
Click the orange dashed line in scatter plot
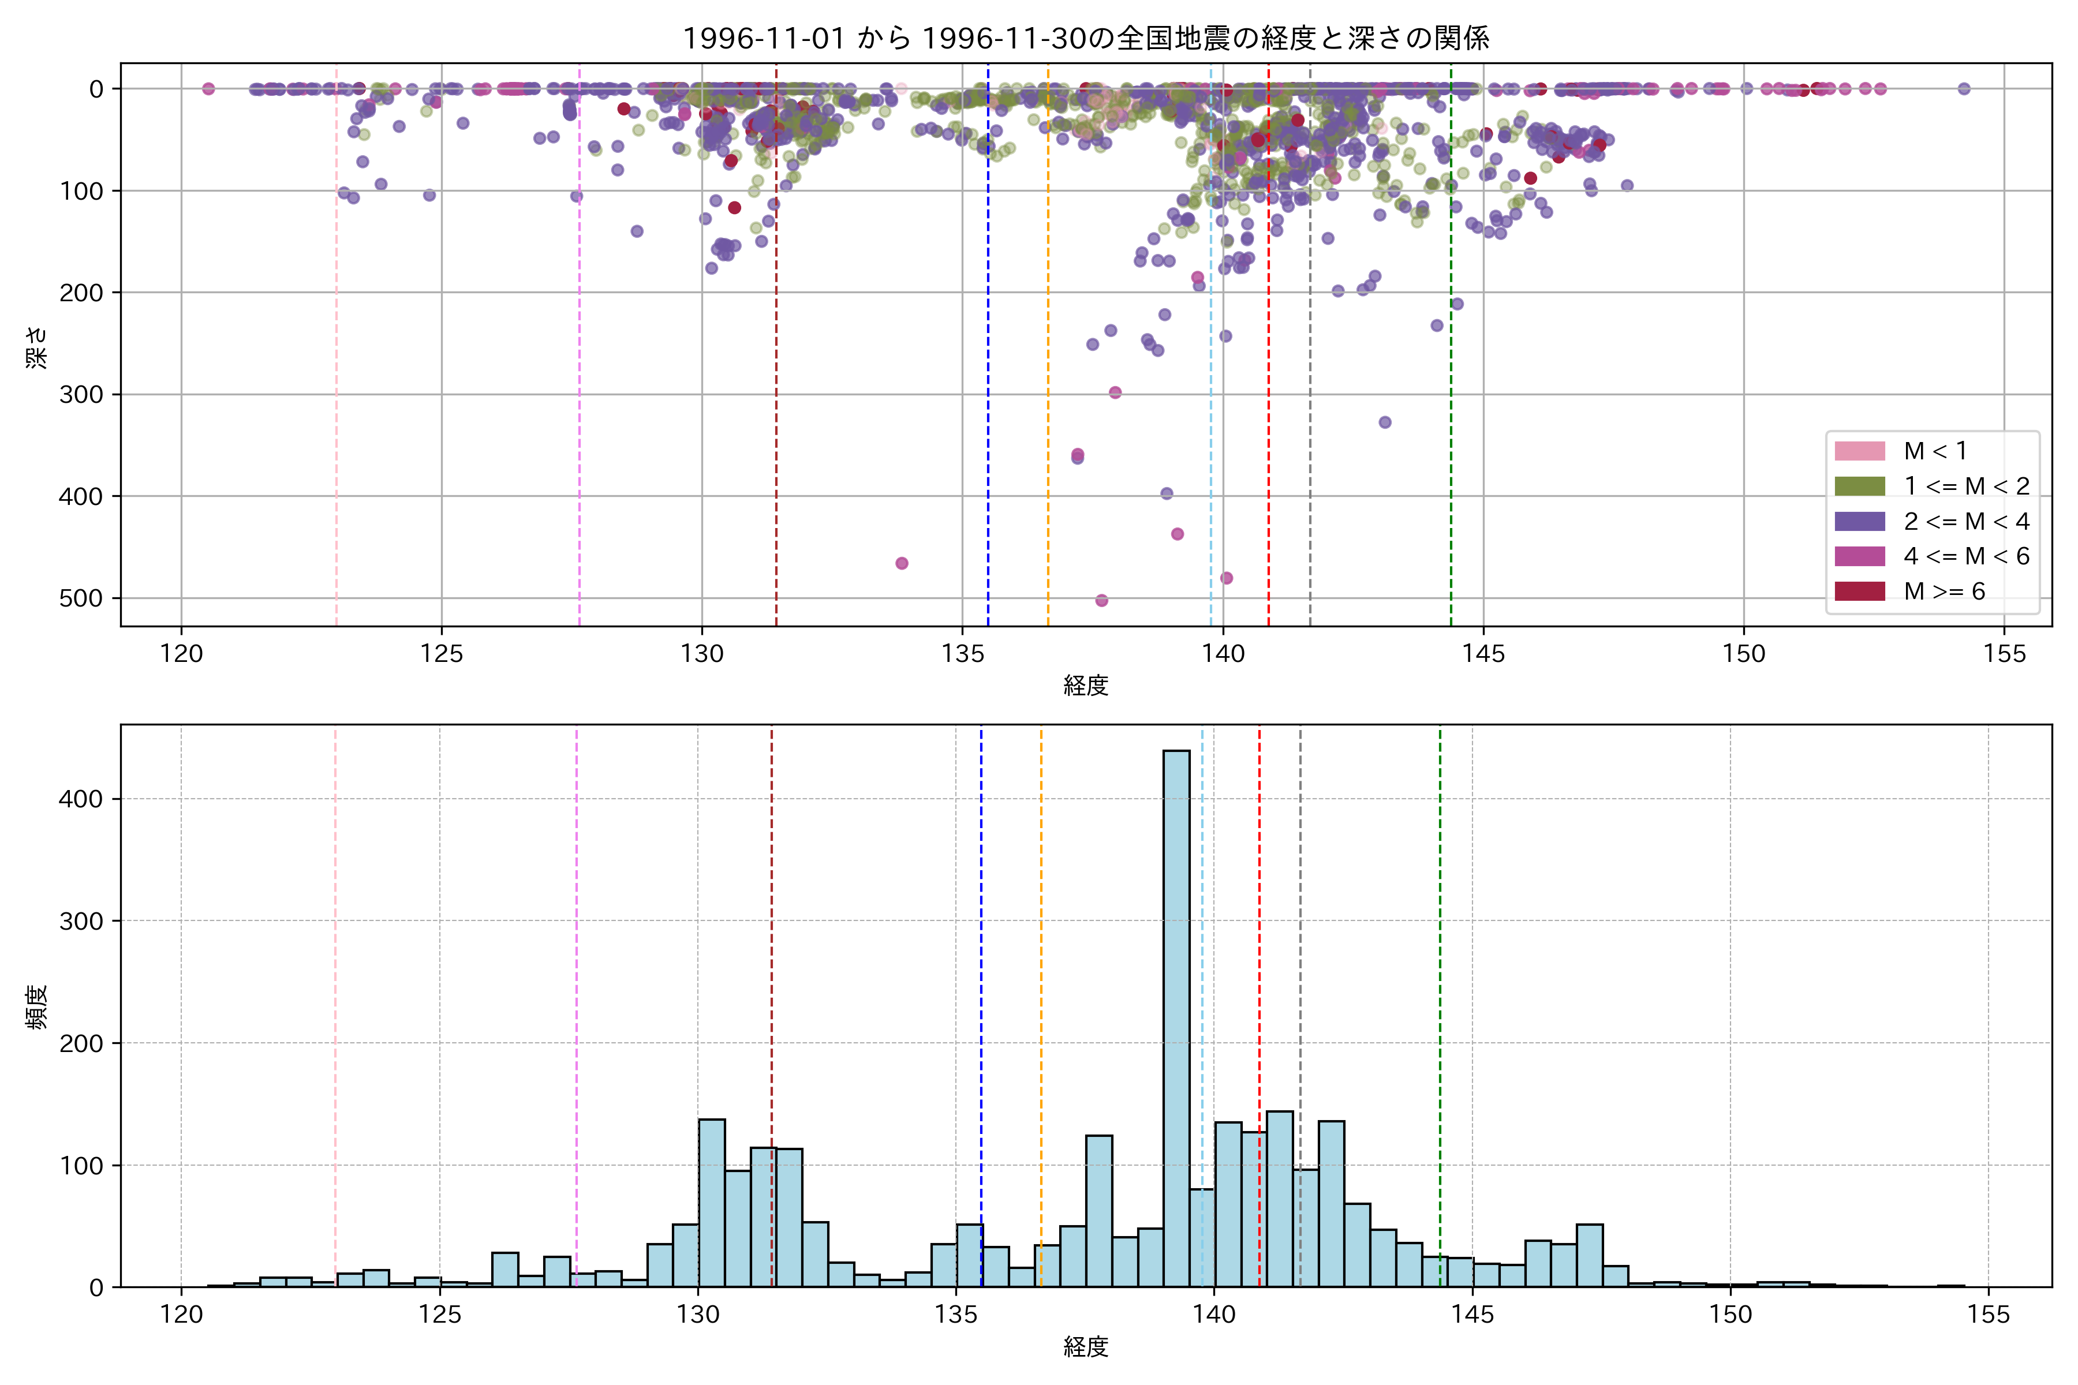click(x=1048, y=353)
